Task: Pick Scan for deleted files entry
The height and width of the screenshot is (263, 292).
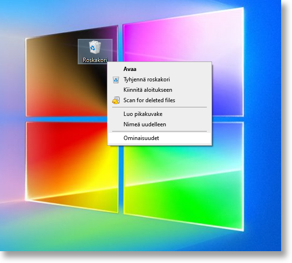Action: click(x=159, y=100)
